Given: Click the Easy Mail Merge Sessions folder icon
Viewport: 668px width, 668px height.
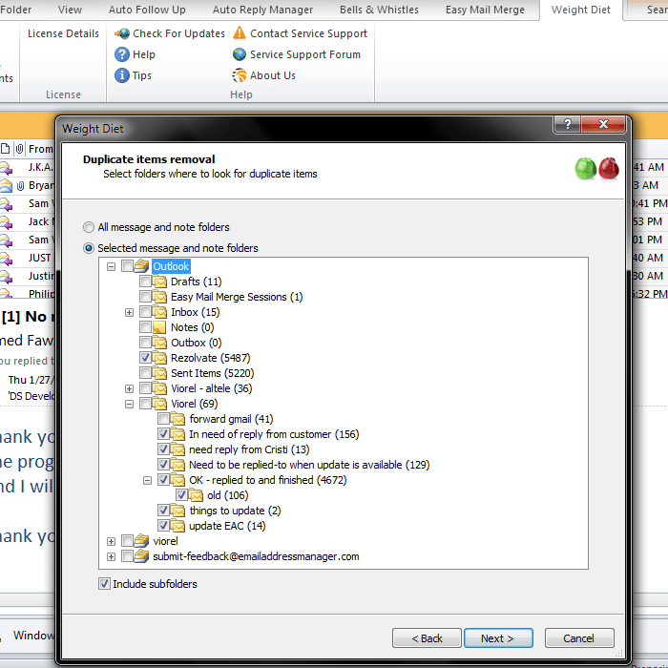Looking at the screenshot, I should click(x=159, y=297).
